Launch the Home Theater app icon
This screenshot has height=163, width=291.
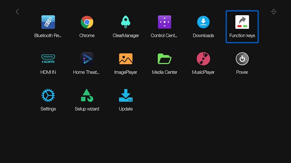pos(87,59)
